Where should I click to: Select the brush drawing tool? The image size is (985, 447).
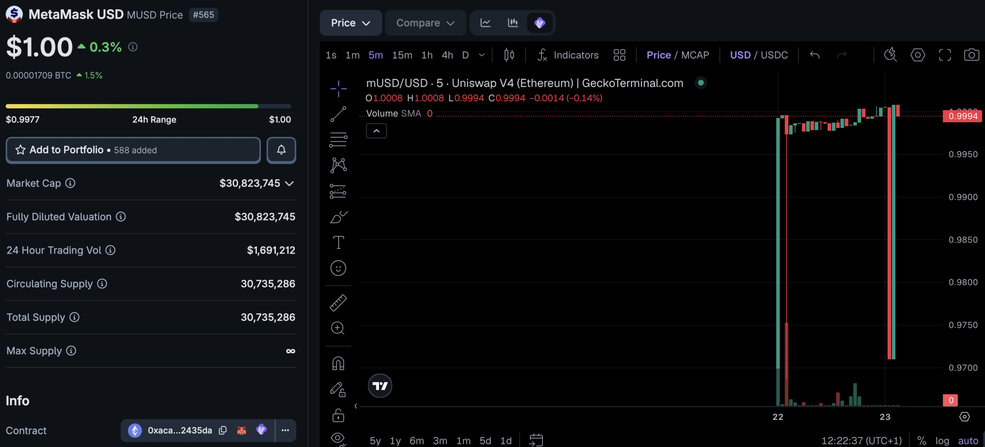click(x=338, y=217)
